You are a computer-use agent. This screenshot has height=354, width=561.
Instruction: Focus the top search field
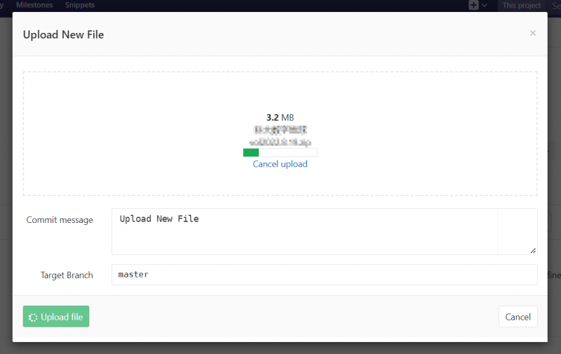pos(554,6)
